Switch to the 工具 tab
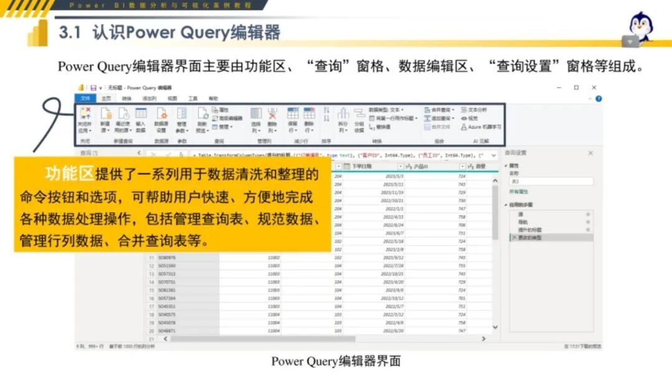Viewport: 672px width, 378px height. pos(193,98)
